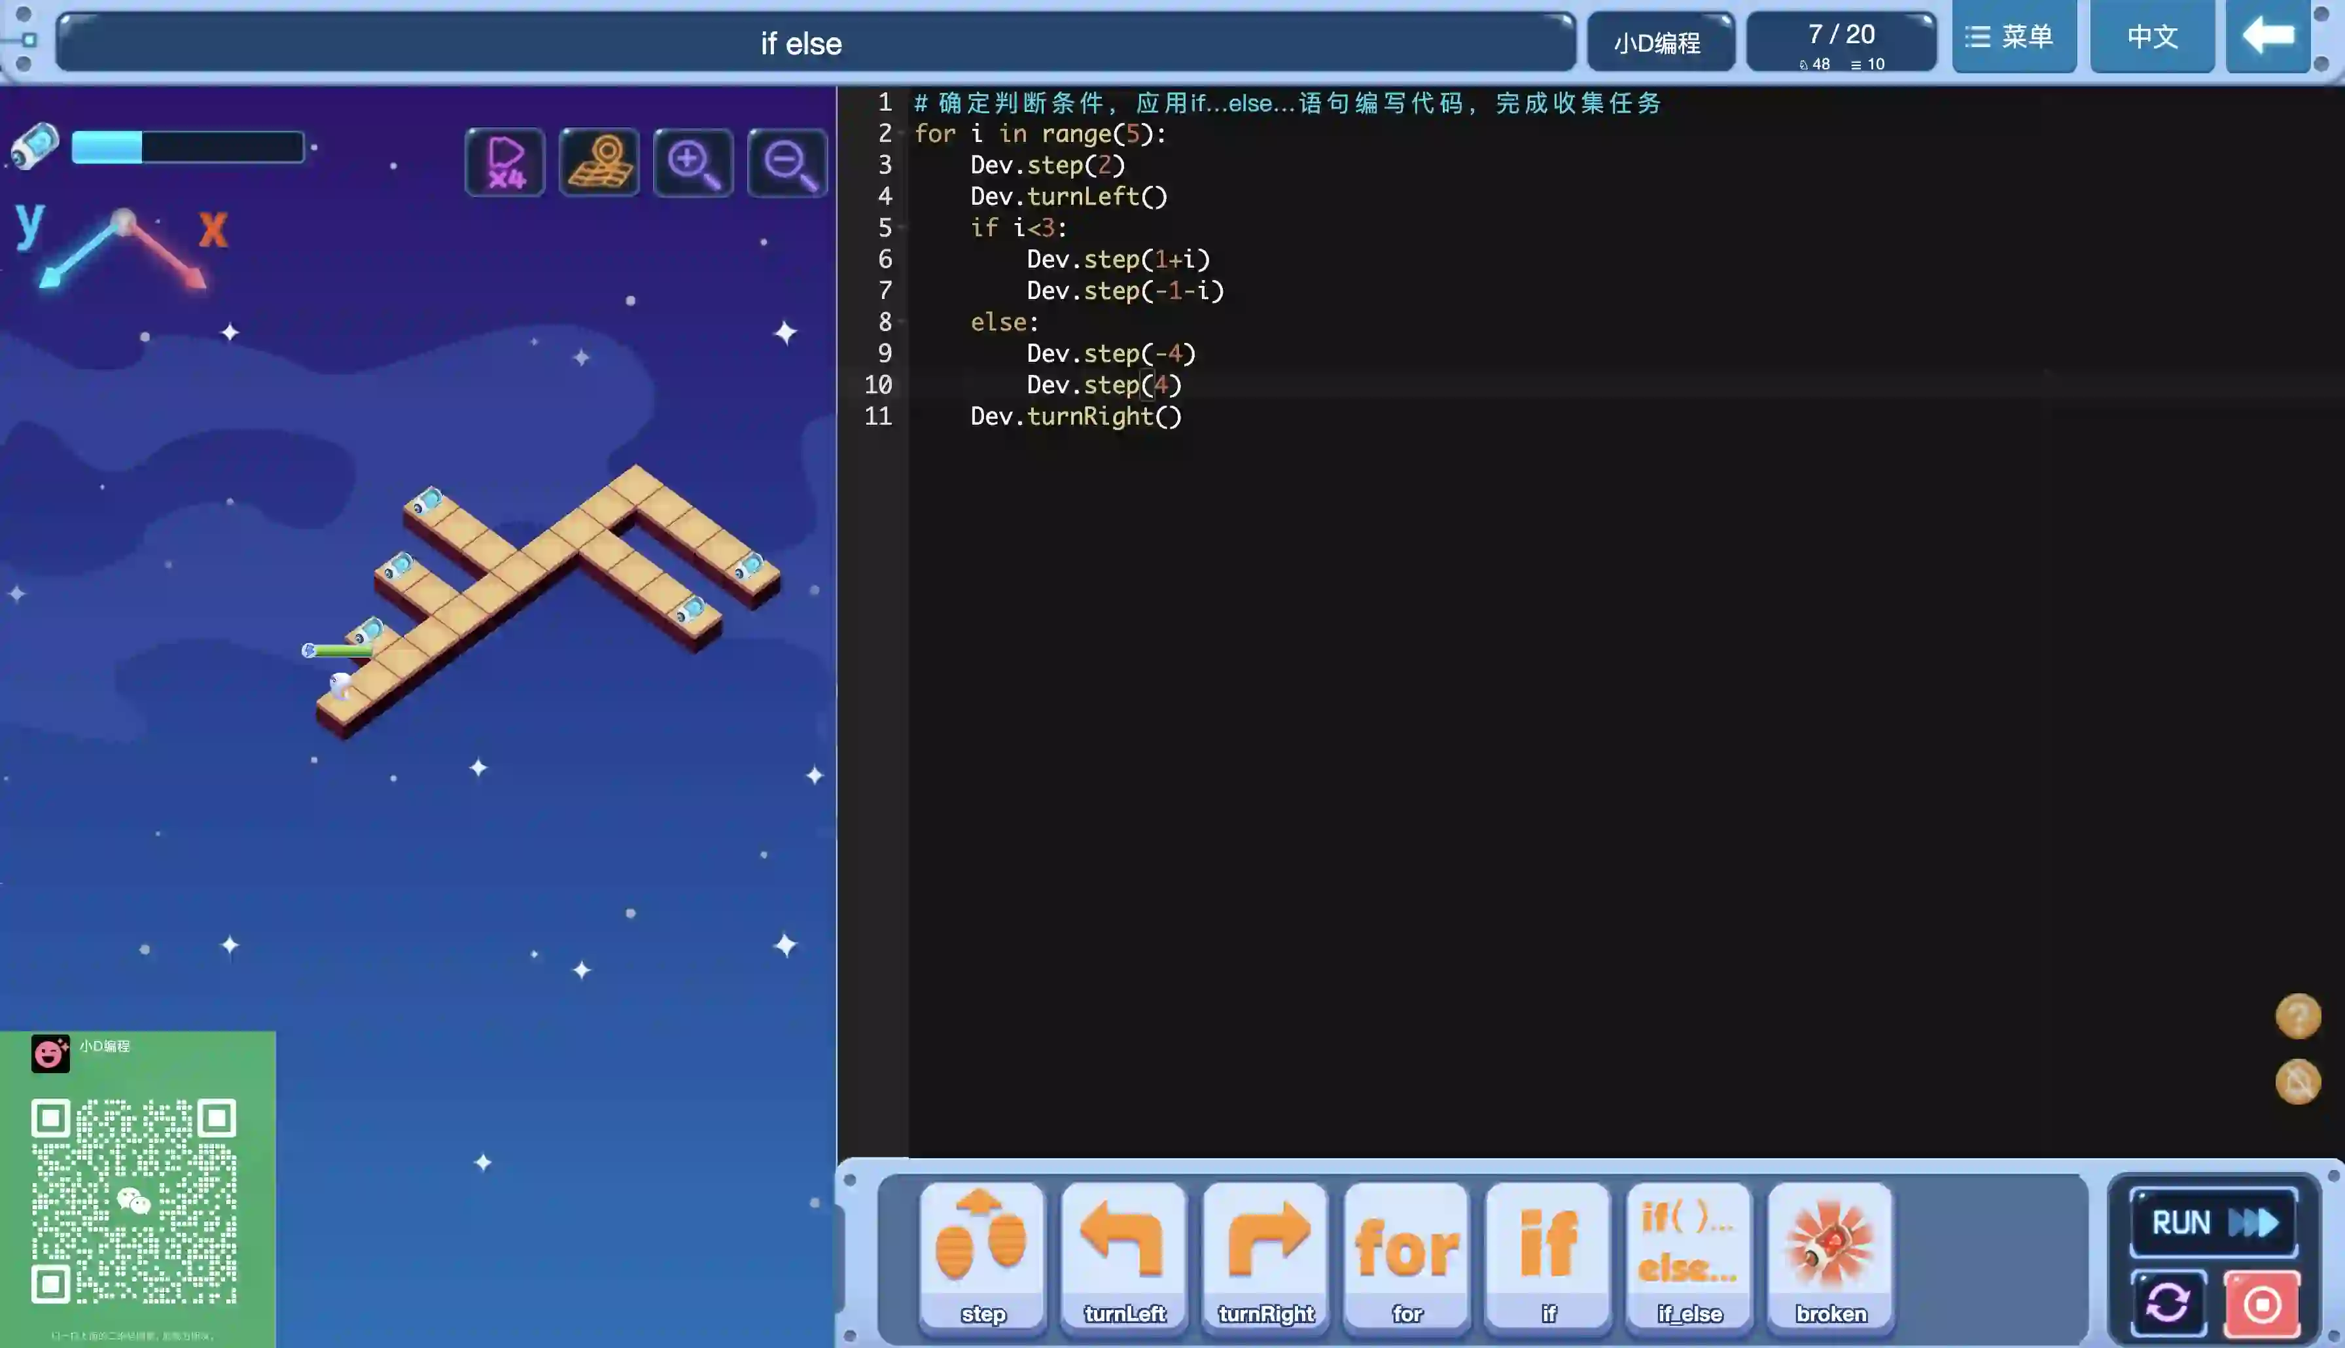Screen dimensions: 2345x1348
Task: Toggle the x4 speed playback icon
Action: coord(504,163)
